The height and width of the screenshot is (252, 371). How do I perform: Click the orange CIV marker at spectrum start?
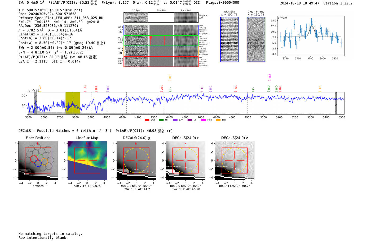(40, 88)
